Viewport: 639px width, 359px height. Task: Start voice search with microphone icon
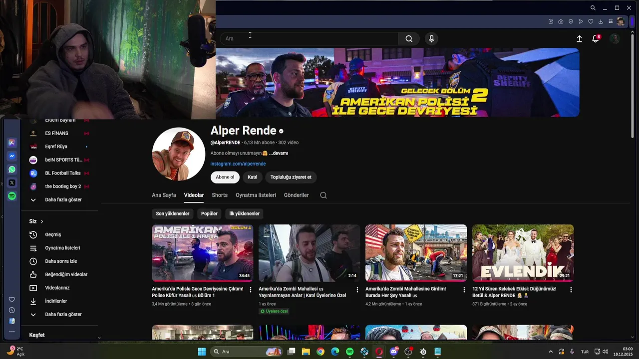432,39
